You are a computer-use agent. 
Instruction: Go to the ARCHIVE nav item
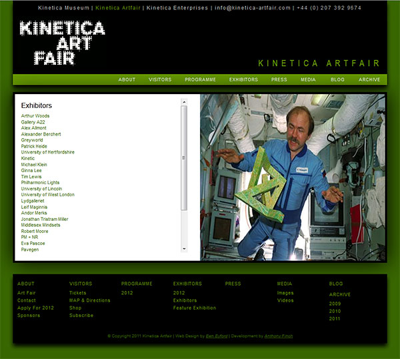[x=369, y=79]
